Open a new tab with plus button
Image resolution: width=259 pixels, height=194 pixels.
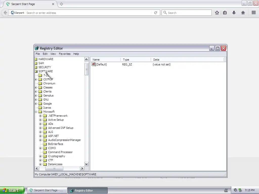(61, 4)
